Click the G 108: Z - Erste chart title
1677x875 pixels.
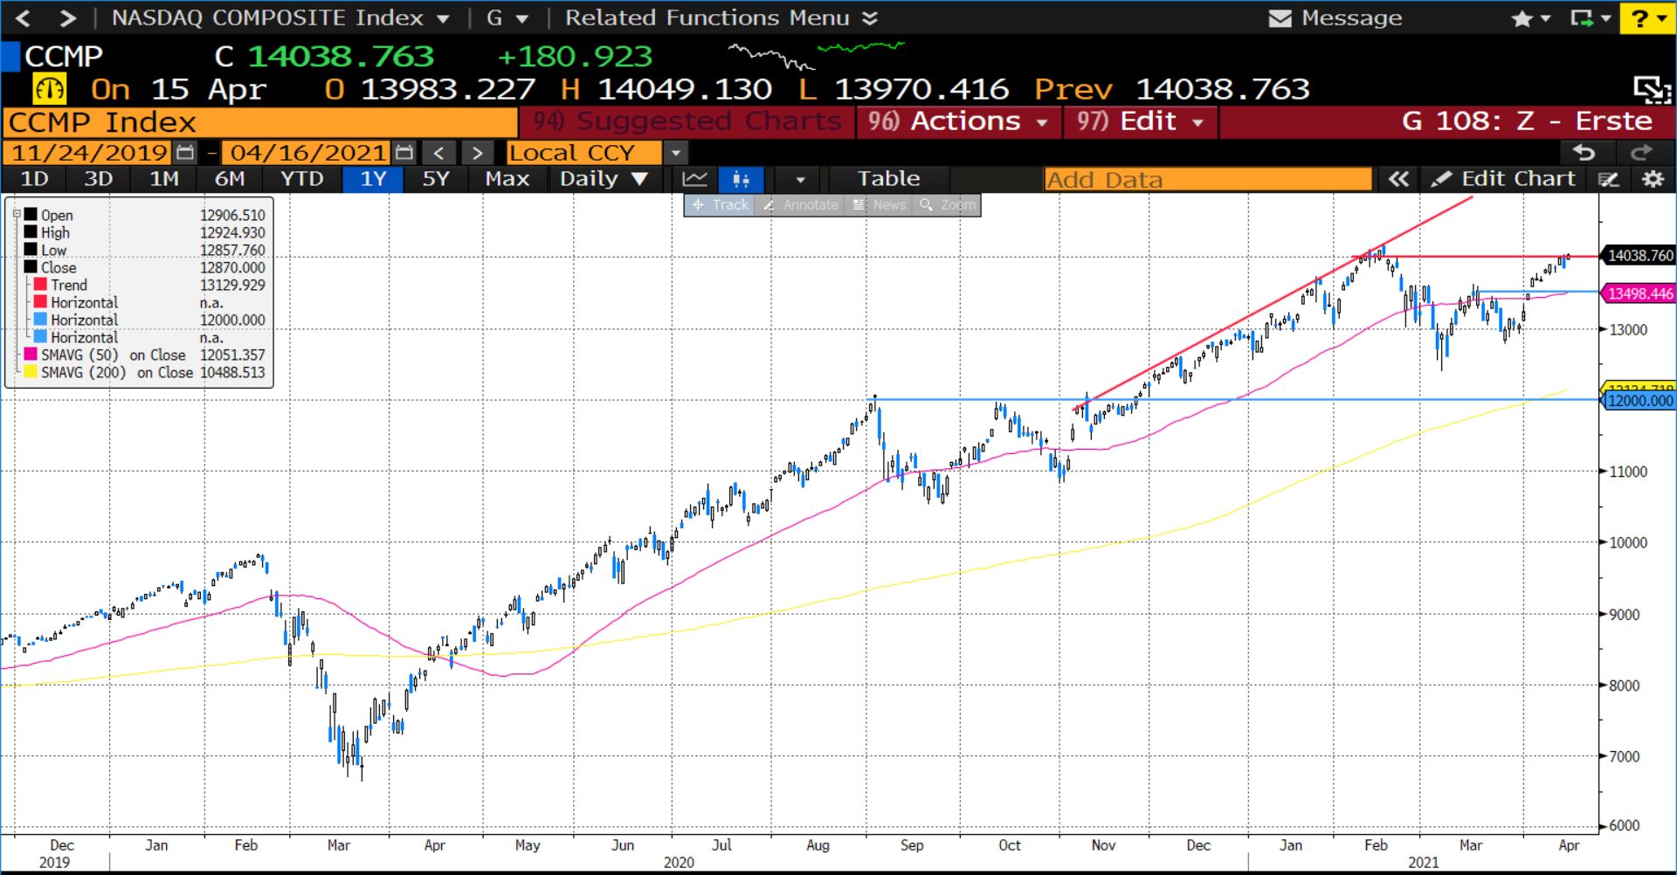tap(1528, 121)
